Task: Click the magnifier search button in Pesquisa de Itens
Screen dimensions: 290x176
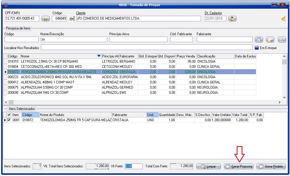Action: pos(281,40)
